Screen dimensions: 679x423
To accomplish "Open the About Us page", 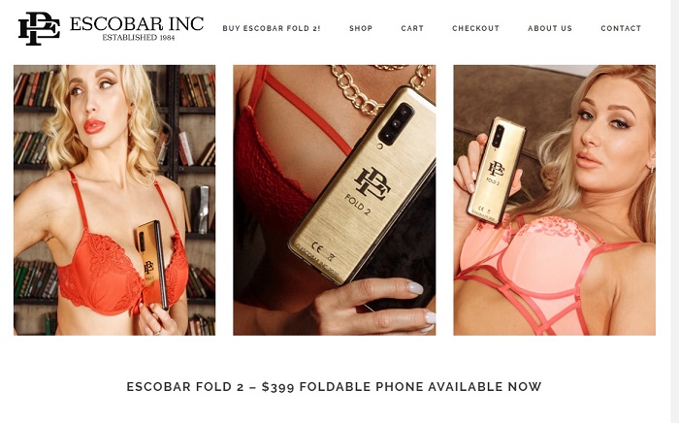I will click(550, 28).
